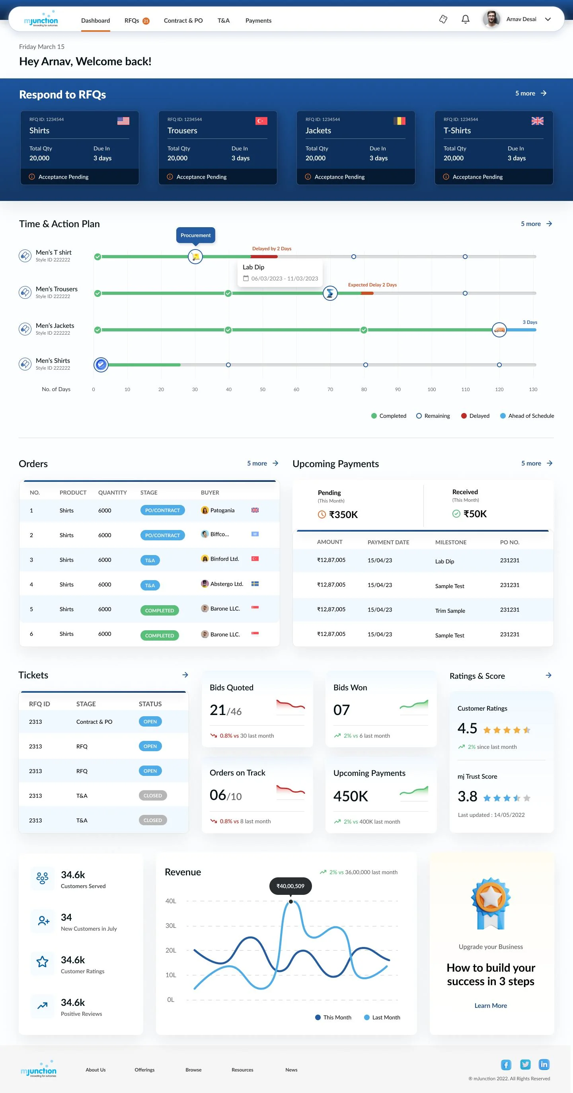Open the Jackets RFQ card
This screenshot has width=573, height=1093.
pyautogui.click(x=356, y=148)
